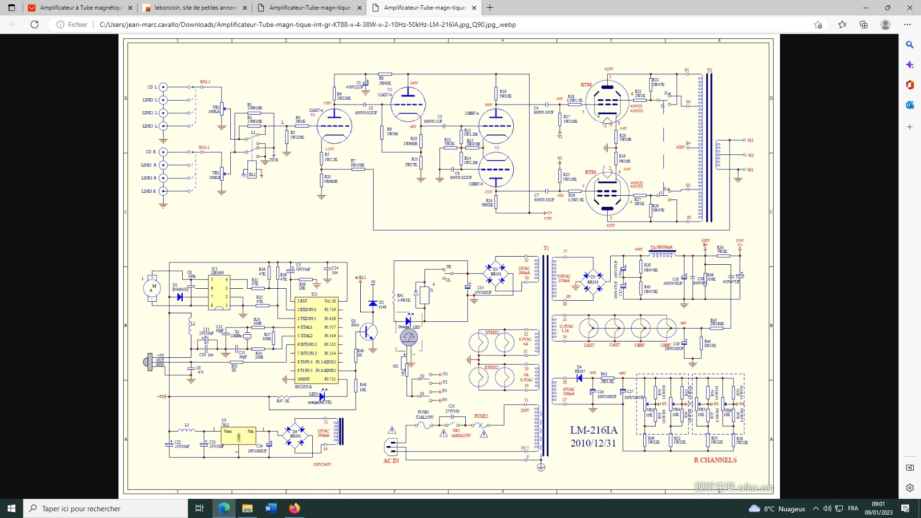Open sidebar search

pyautogui.click(x=909, y=45)
